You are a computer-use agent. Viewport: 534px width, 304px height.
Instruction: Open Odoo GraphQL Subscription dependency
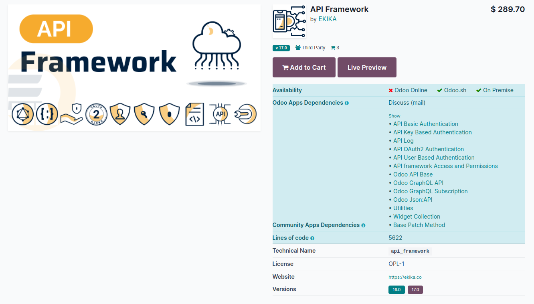click(431, 191)
